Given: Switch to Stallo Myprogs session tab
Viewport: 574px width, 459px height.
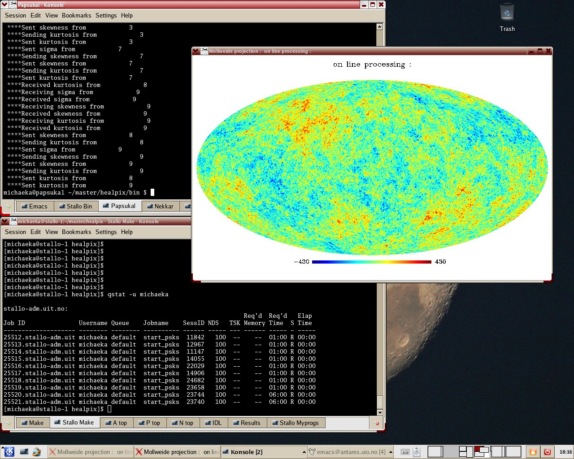Looking at the screenshot, I should coord(296,423).
